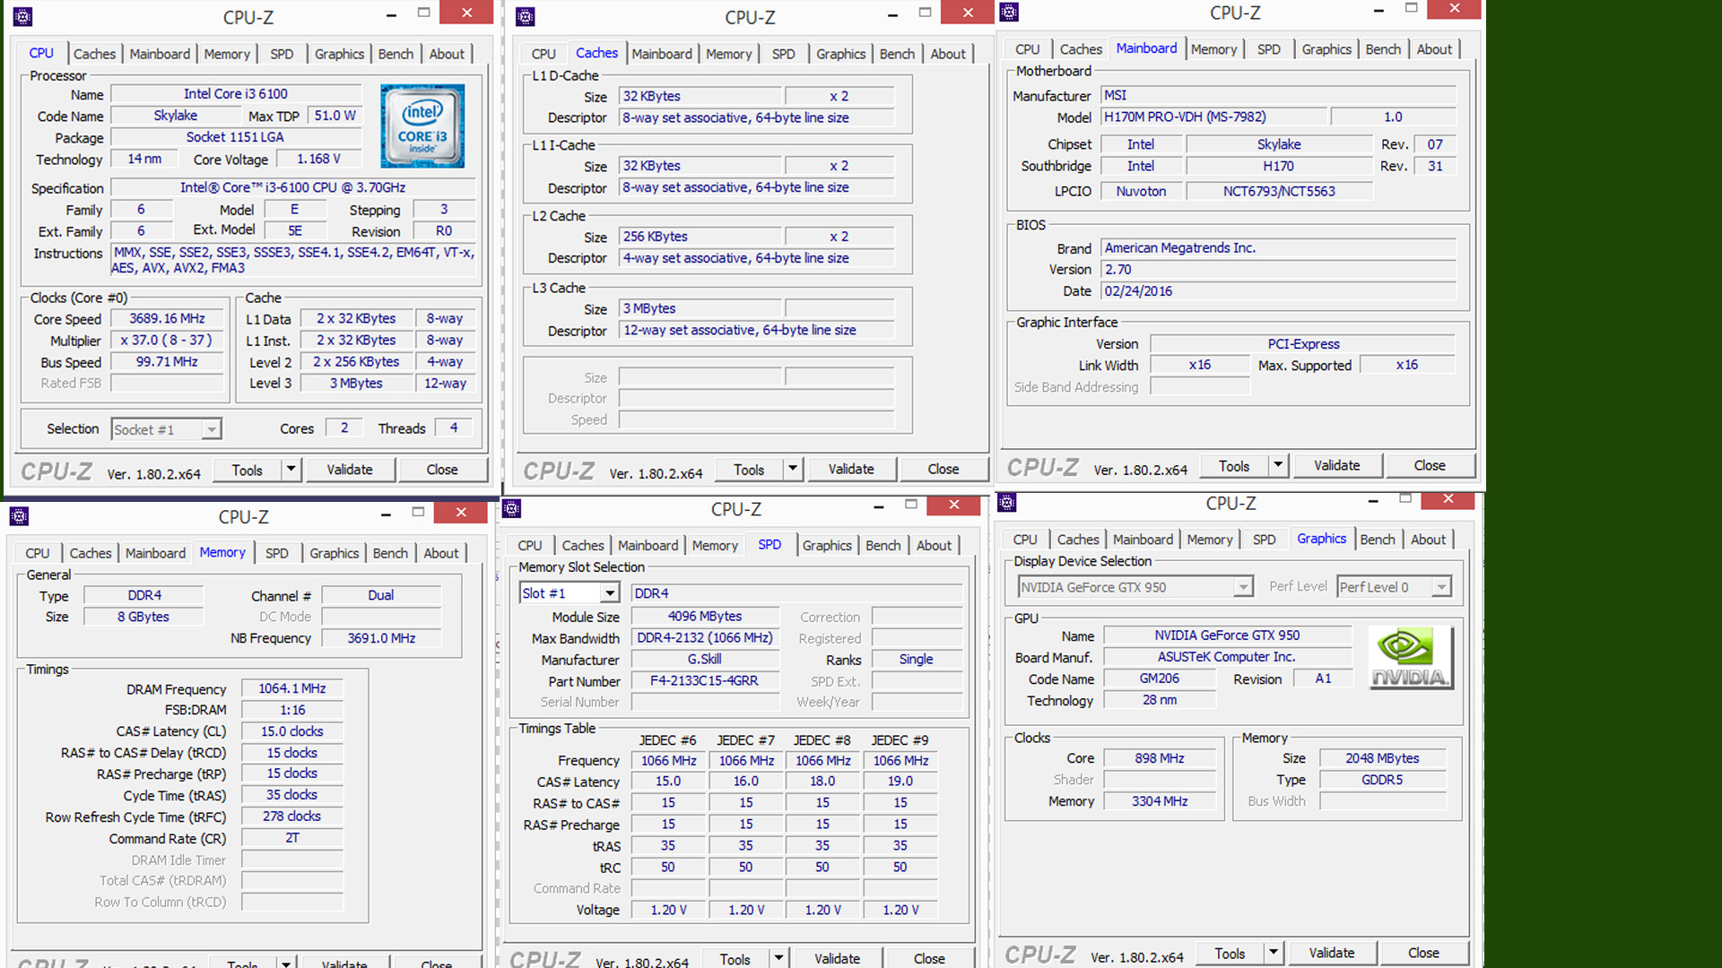Open Tools dropdown arrow in SPD window
1722x968 pixels.
click(778, 957)
